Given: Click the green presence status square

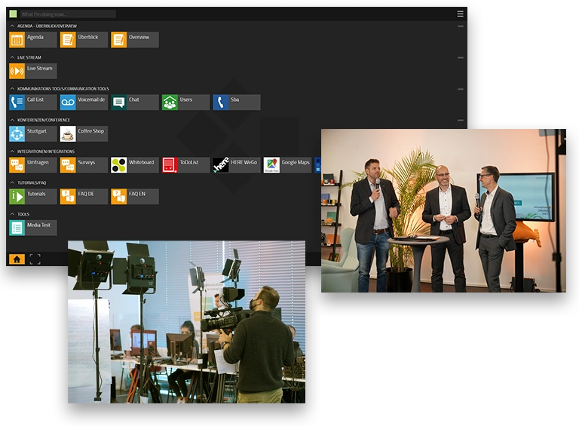Looking at the screenshot, I should [13, 14].
